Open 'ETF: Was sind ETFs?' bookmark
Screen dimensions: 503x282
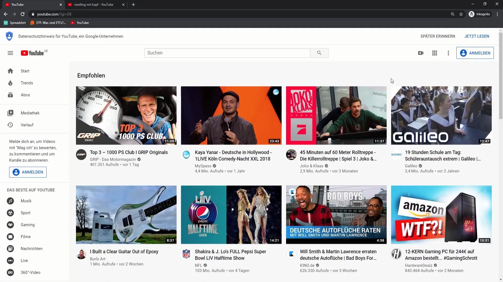tap(48, 23)
